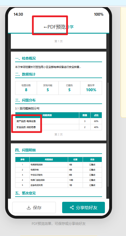The image size is (126, 236).
Task: Click the 年检标识缺失 row
Action: click(58, 175)
